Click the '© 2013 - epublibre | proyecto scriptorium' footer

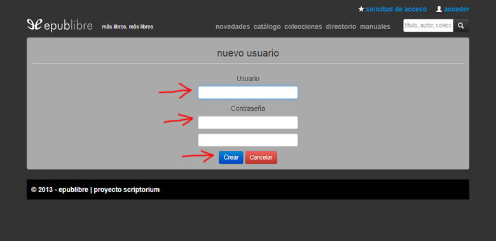(x=95, y=190)
